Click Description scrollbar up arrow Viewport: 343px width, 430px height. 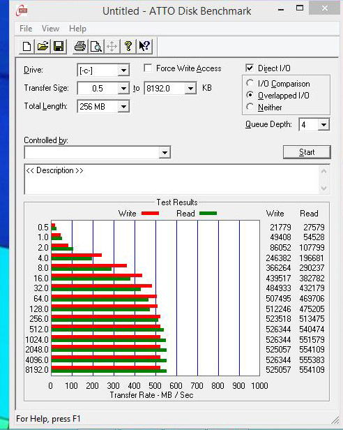[x=323, y=172]
